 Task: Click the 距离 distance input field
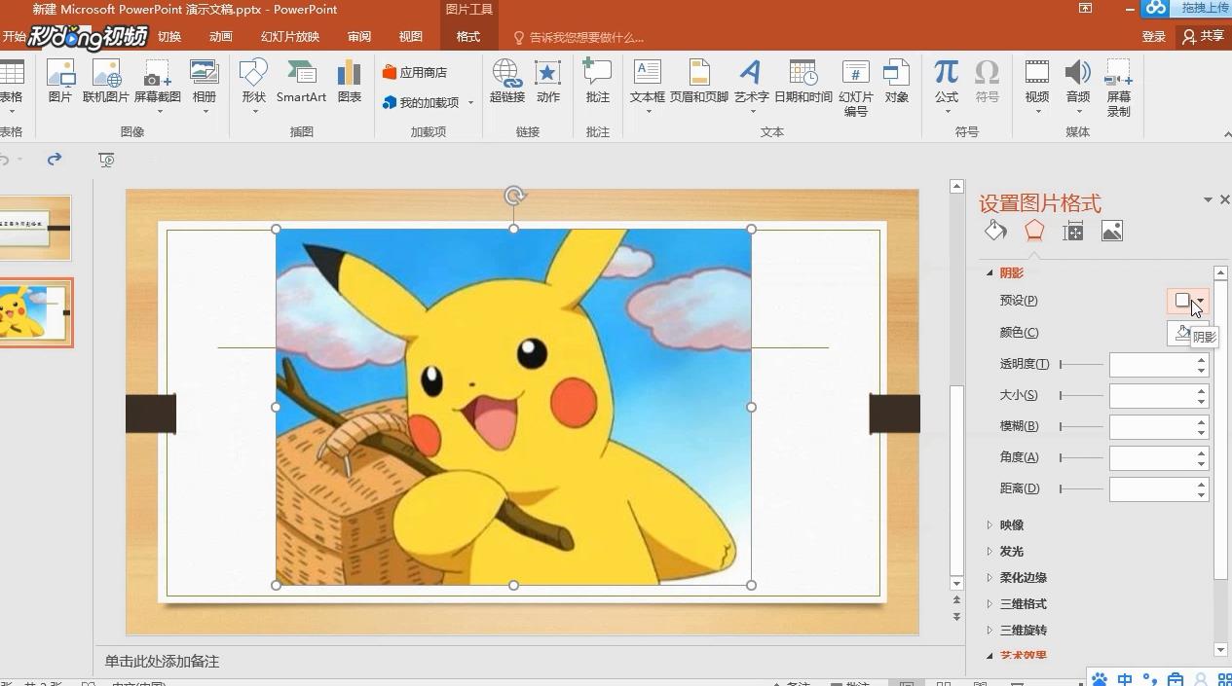tap(1152, 489)
